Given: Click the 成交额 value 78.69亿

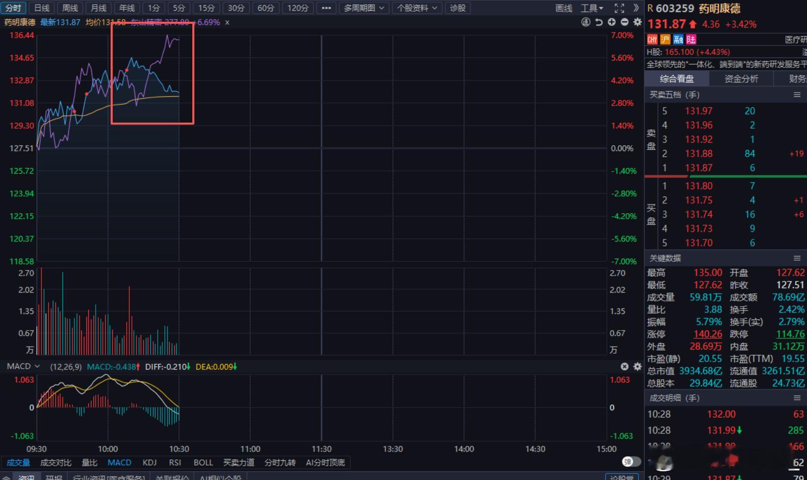Looking at the screenshot, I should coord(788,297).
